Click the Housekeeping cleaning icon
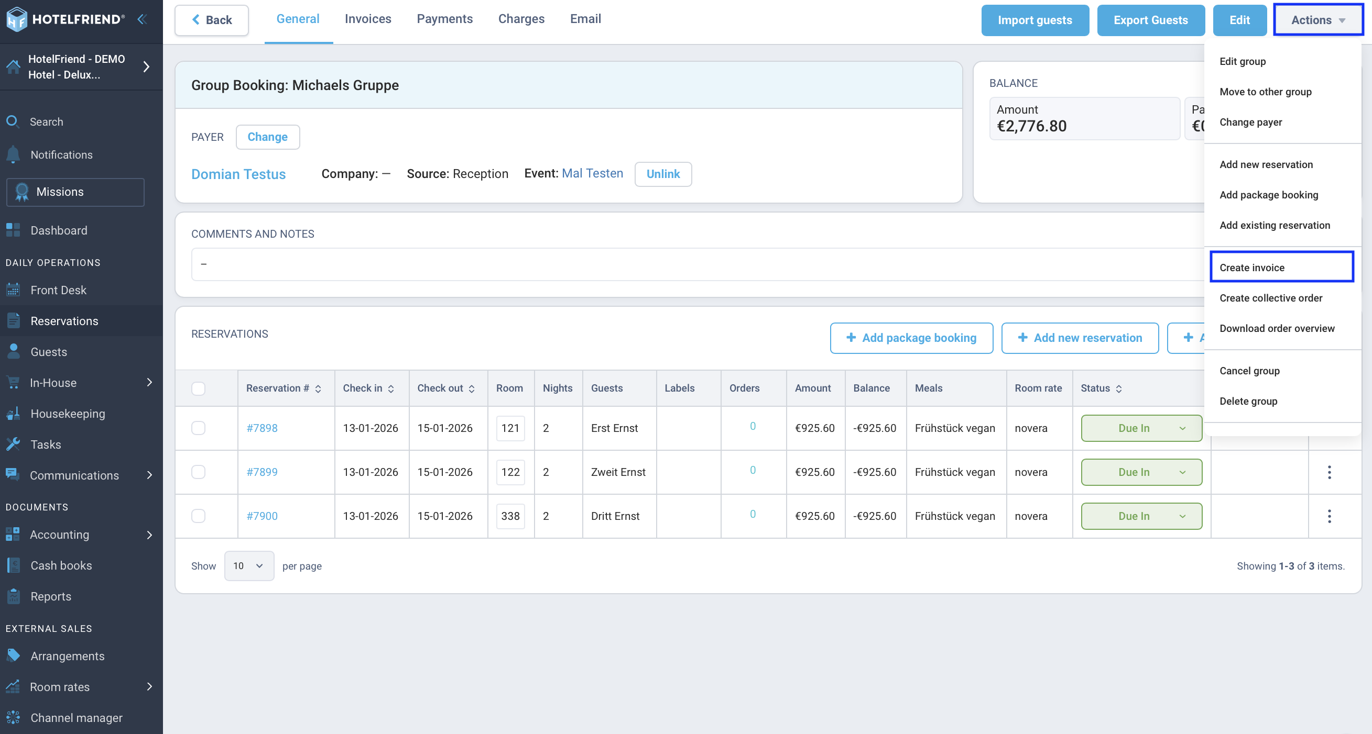 click(13, 413)
